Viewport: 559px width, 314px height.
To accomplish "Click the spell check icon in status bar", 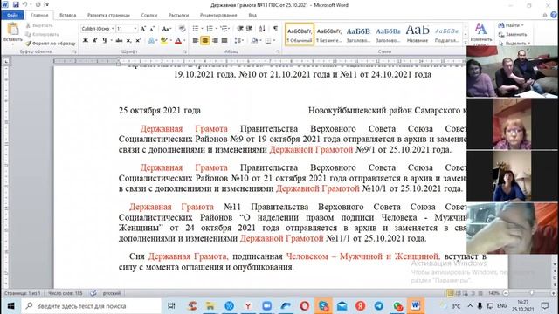I will [93, 293].
